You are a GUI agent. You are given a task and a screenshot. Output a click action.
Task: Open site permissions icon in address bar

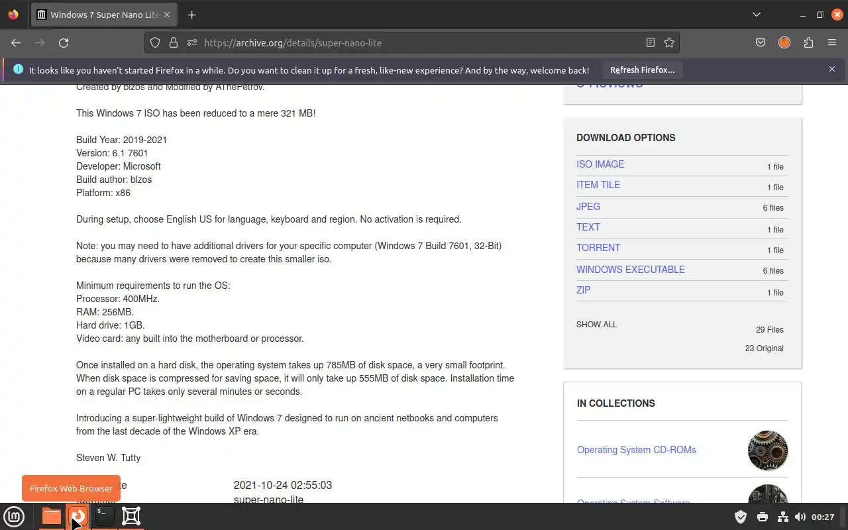click(x=192, y=42)
